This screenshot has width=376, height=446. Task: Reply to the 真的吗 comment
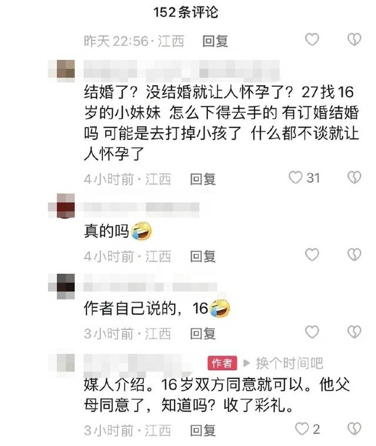point(203,256)
